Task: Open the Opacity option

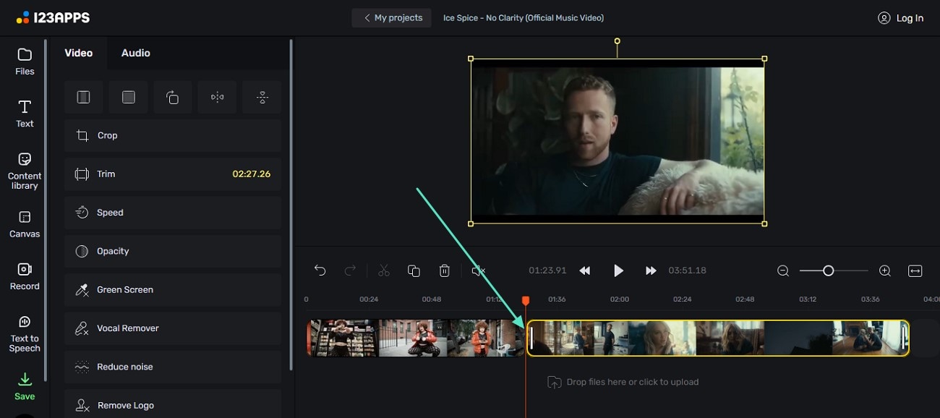Action: 173,251
